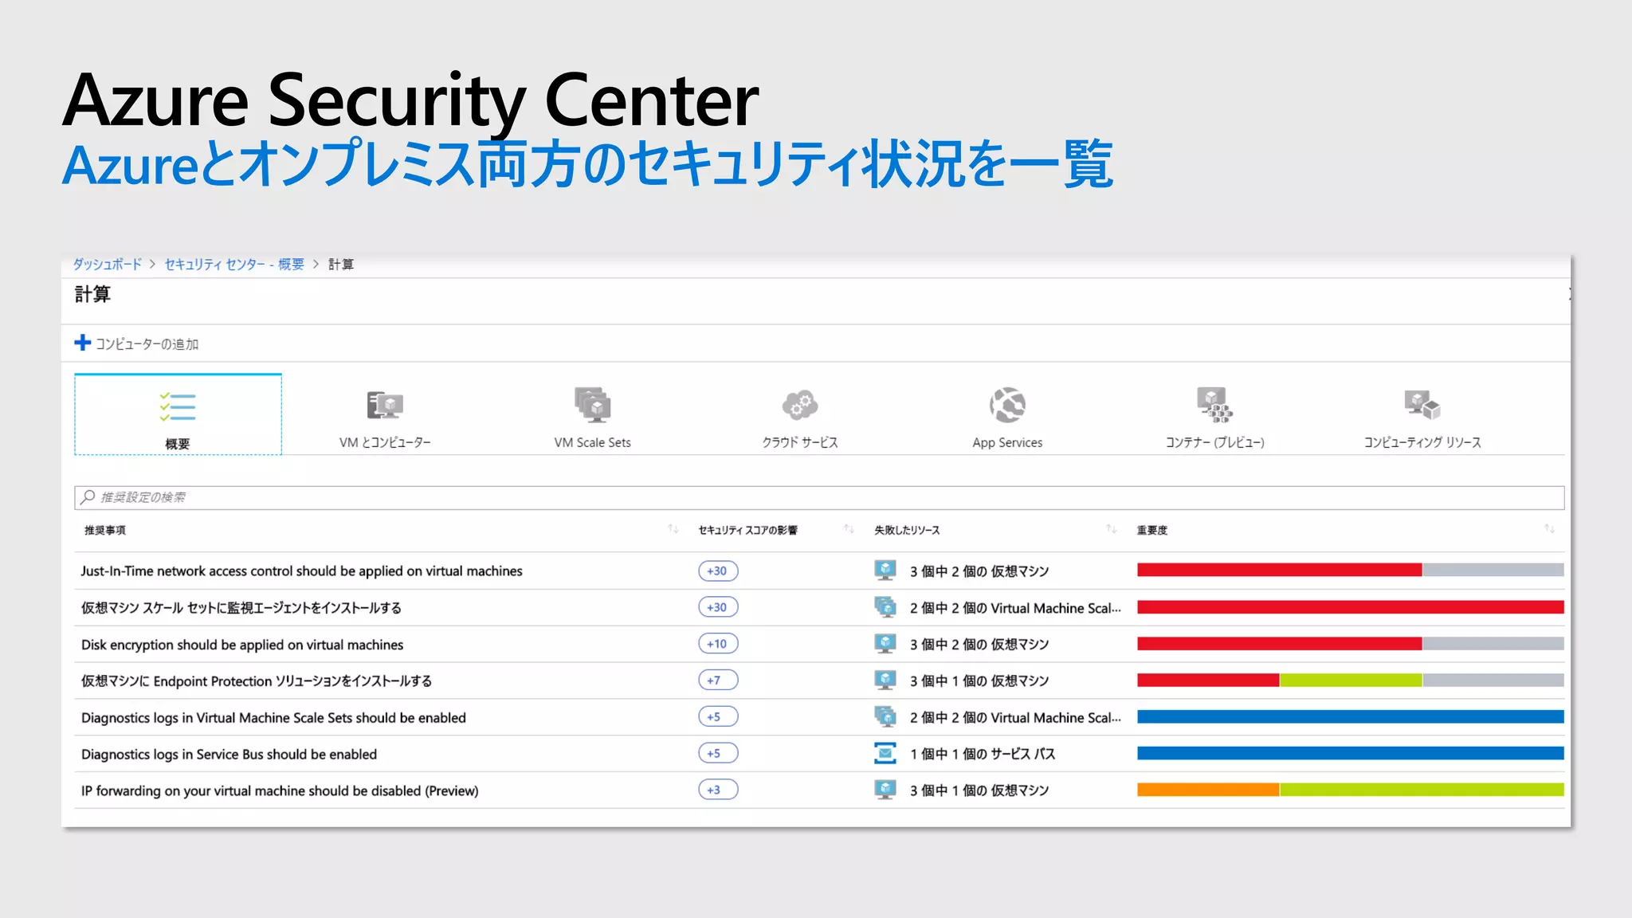Click scale set icon in Scale Sets diagnostics row

click(885, 716)
